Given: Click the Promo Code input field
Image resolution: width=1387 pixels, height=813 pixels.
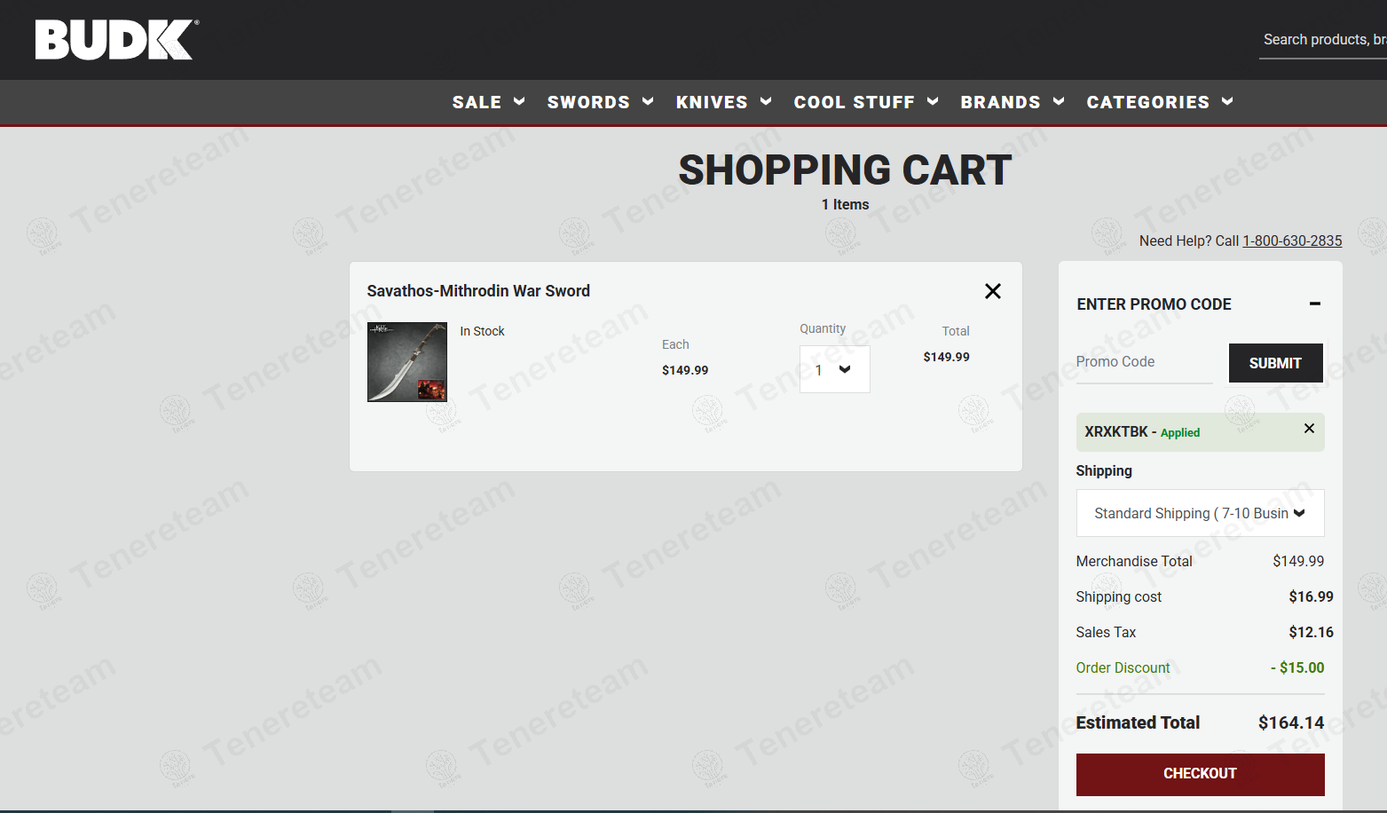Looking at the screenshot, I should pos(1143,362).
